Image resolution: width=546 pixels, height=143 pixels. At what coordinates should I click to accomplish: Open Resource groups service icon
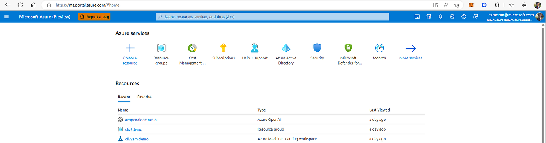tap(161, 48)
